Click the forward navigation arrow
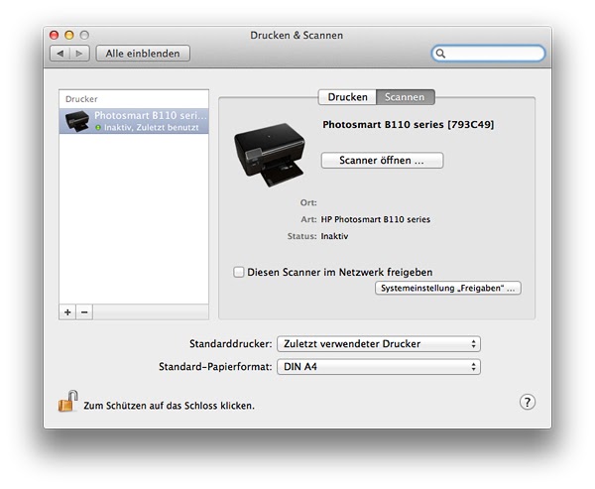The width and height of the screenshot is (595, 489). (x=79, y=54)
